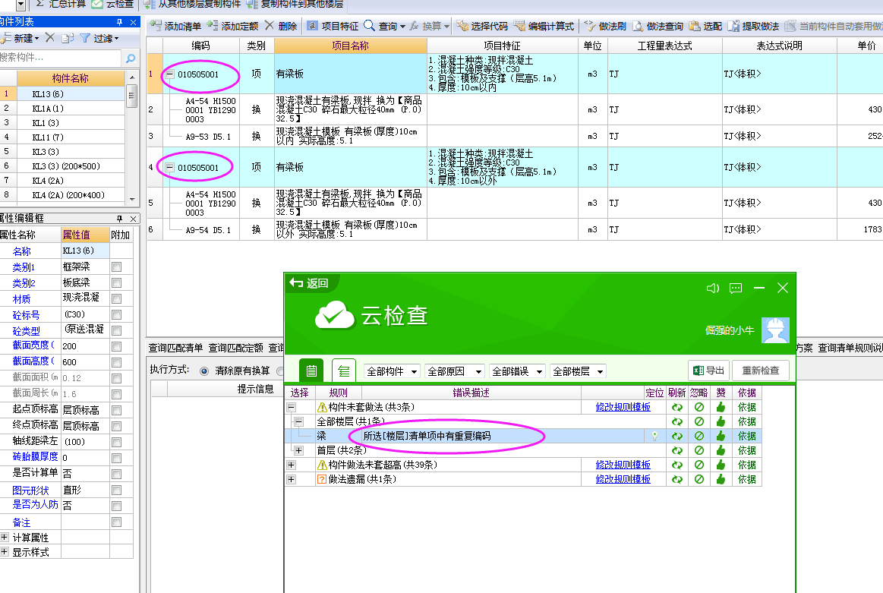Open the 新建 dropdown menu
This screenshot has width=883, height=593.
click(20, 38)
